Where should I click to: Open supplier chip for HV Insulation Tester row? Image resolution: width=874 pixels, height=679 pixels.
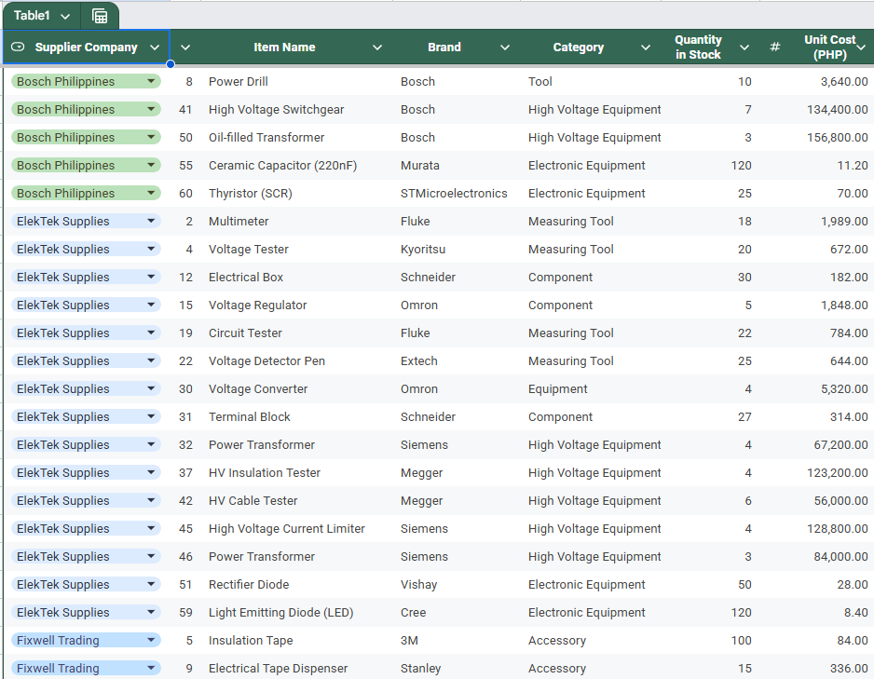[86, 472]
